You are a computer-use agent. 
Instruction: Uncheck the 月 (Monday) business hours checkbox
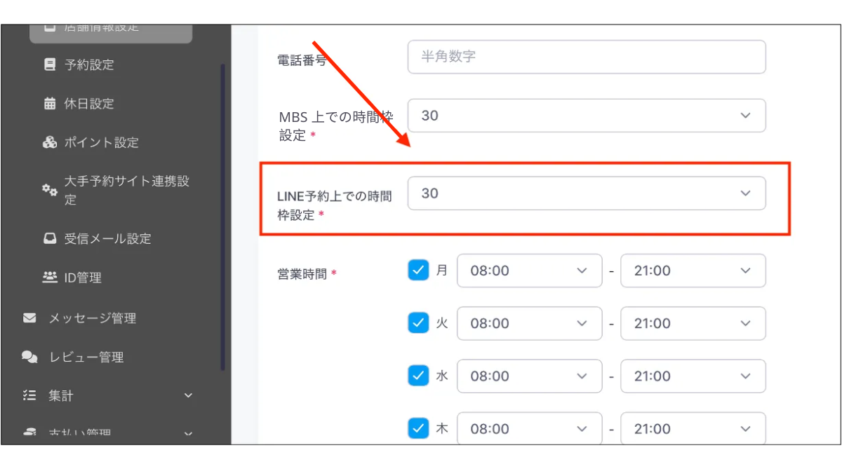(418, 270)
